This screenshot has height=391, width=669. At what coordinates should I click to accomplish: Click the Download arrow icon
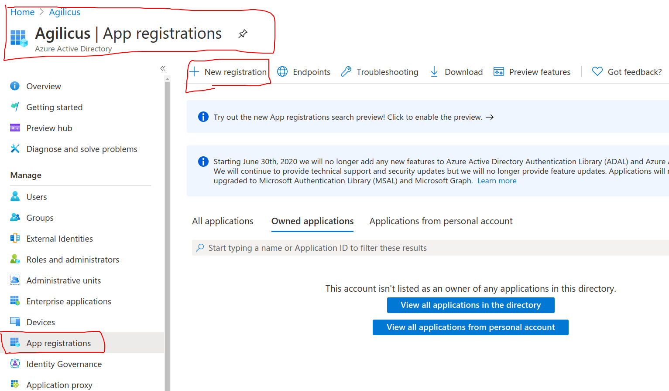[x=434, y=72]
